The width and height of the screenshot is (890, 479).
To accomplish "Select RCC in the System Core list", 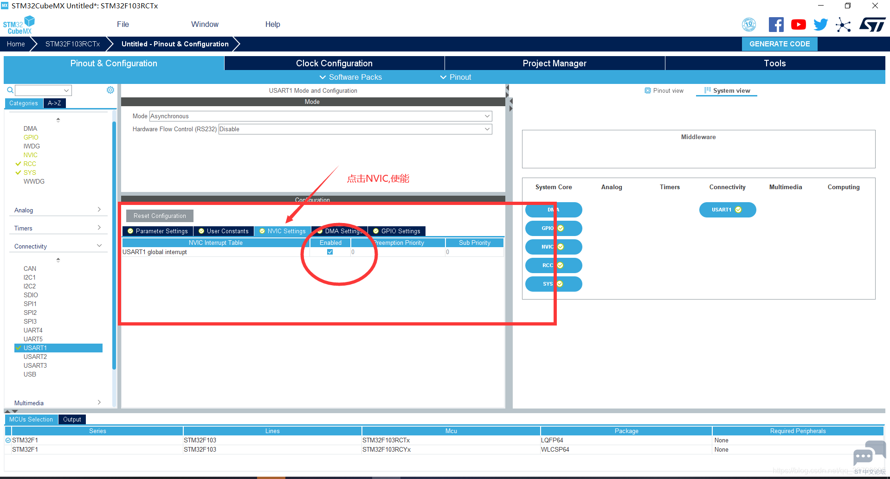I will pyautogui.click(x=30, y=164).
